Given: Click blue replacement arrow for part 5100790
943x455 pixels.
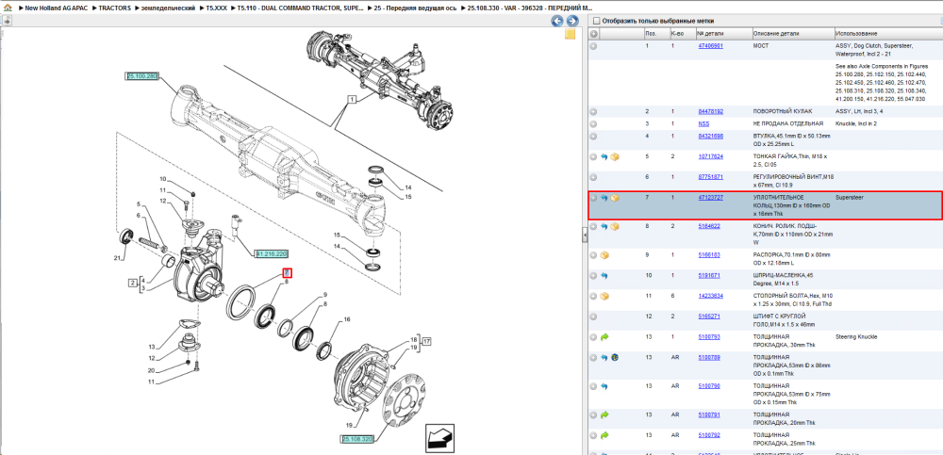Looking at the screenshot, I should point(604,386).
